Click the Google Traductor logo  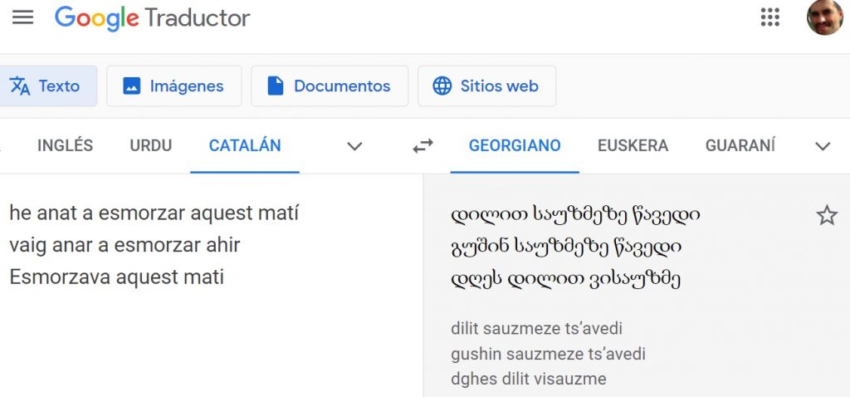point(153,17)
